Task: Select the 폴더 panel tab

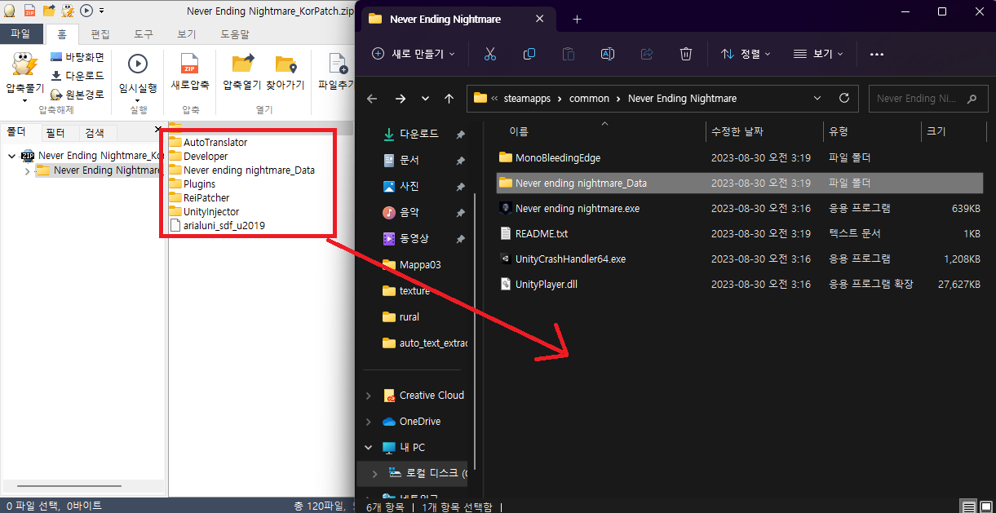Action: click(x=16, y=132)
